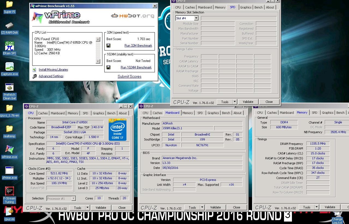Switch to Caches tab in CPU window
The width and height of the screenshot is (349, 224).
coord(43,113)
